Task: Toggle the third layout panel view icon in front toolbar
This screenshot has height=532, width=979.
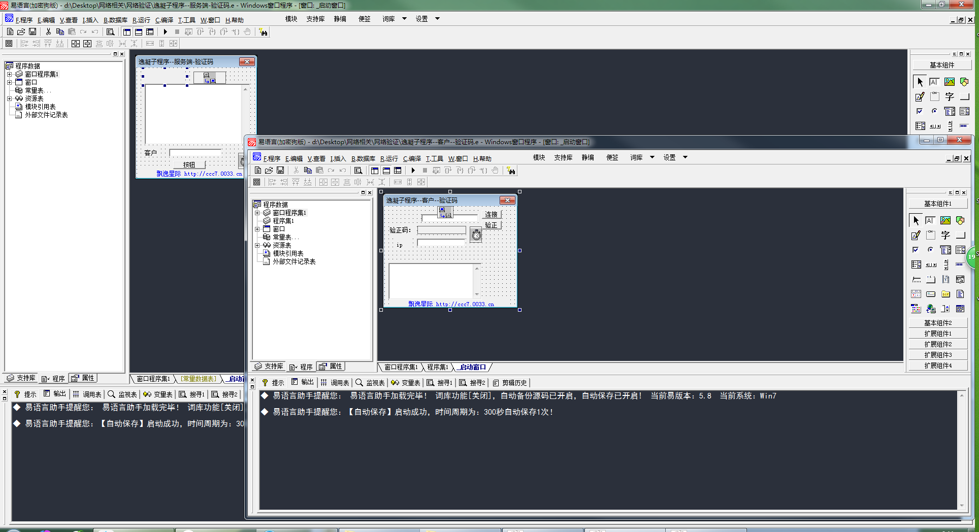Action: [398, 171]
